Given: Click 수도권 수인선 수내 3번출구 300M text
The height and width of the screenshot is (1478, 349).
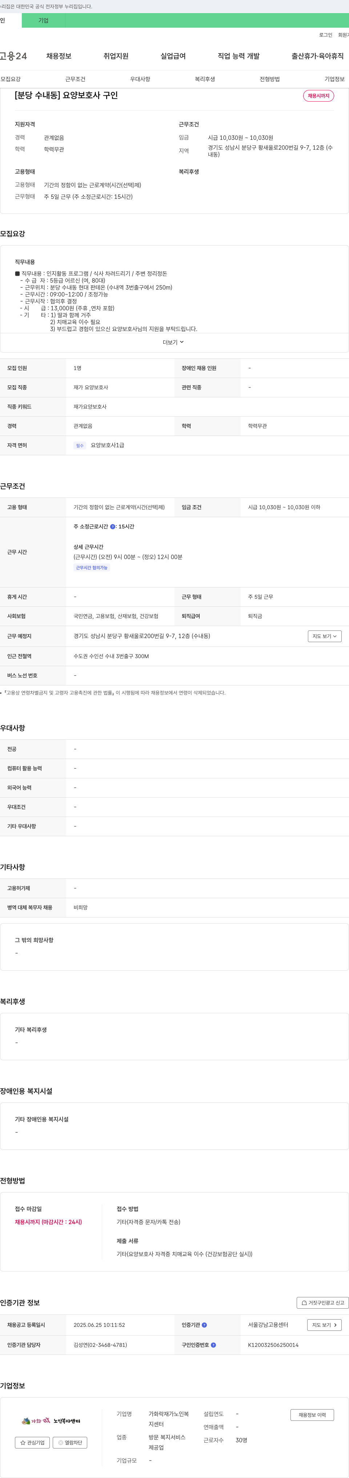Looking at the screenshot, I should coord(111,656).
